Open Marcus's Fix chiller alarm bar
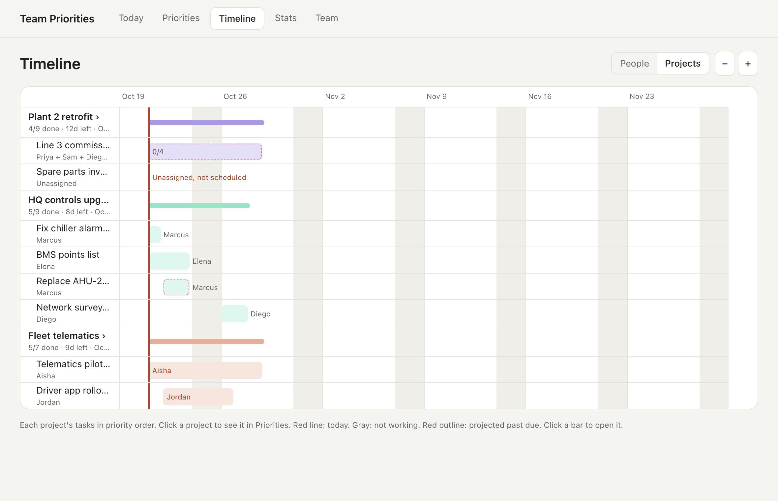 (155, 235)
